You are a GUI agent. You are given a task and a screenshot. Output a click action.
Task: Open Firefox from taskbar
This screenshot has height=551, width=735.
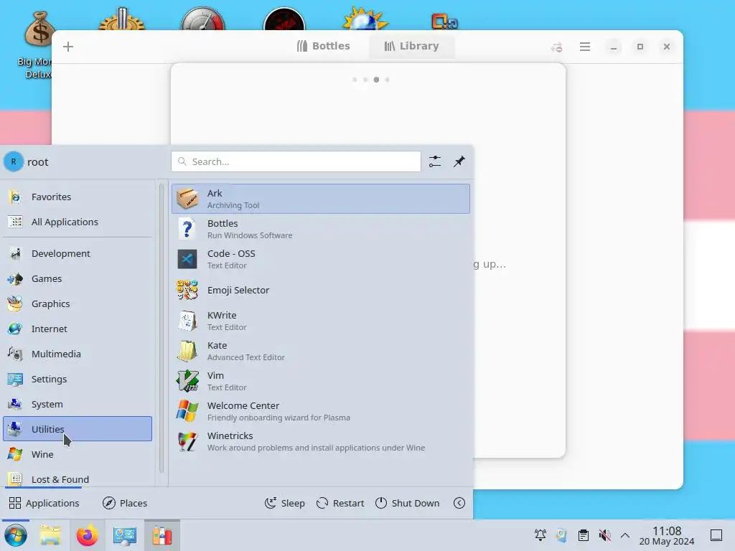(x=87, y=535)
